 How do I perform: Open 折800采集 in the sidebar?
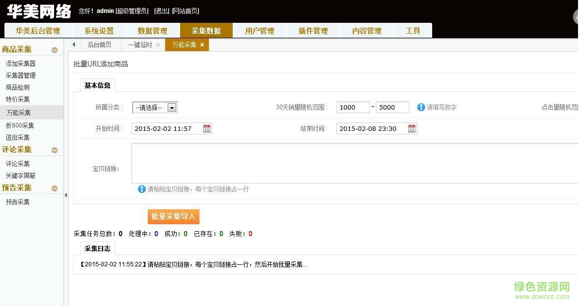[20, 125]
